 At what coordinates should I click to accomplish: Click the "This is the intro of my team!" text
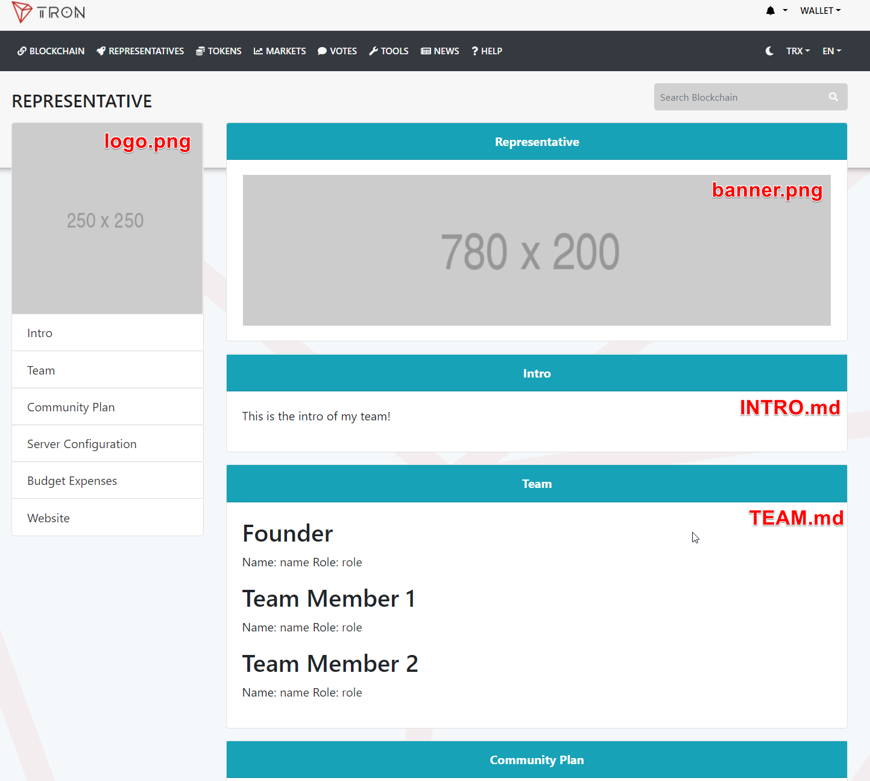pyautogui.click(x=317, y=416)
